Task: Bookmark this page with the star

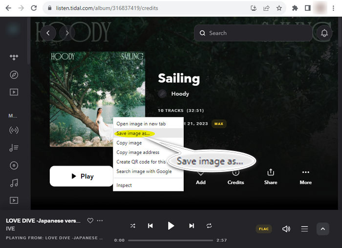Action: pos(279,8)
